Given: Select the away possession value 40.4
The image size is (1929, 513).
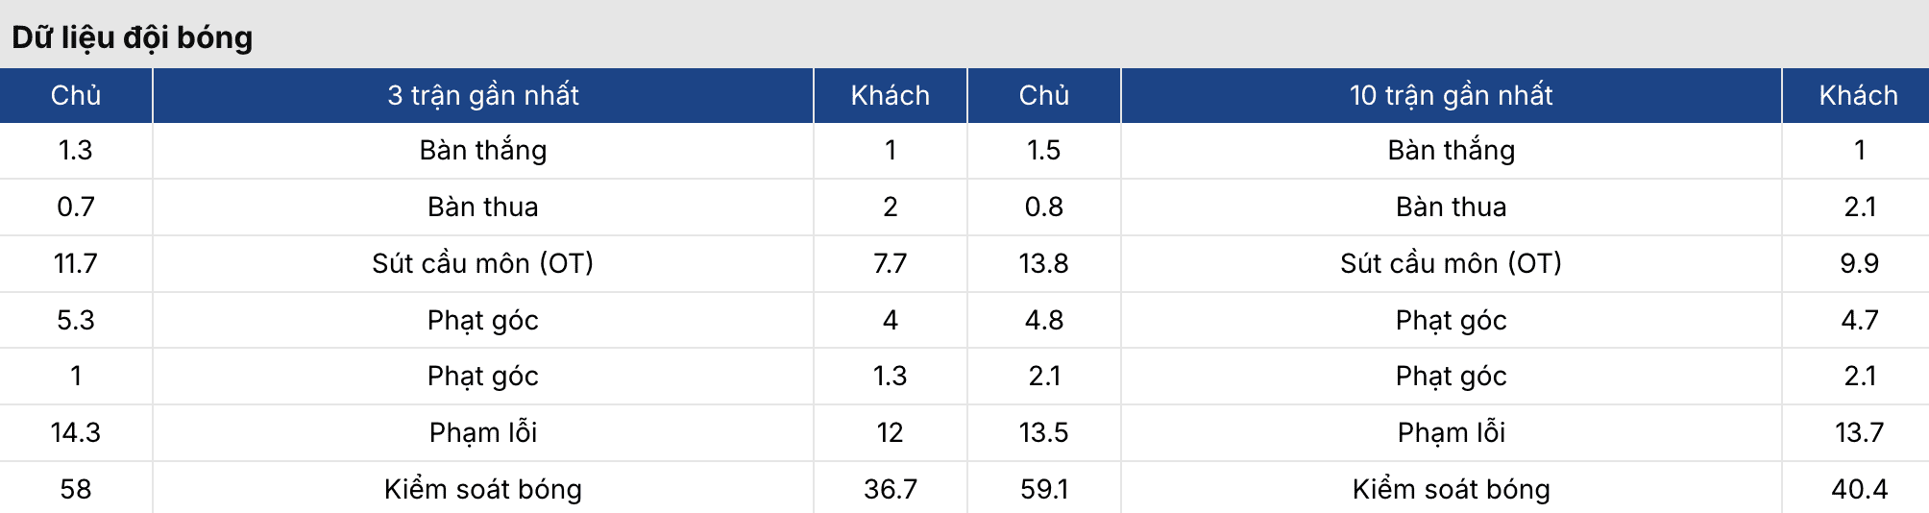Looking at the screenshot, I should click(x=1859, y=489).
